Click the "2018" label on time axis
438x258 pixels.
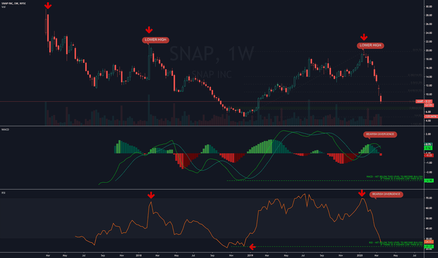click(139, 255)
